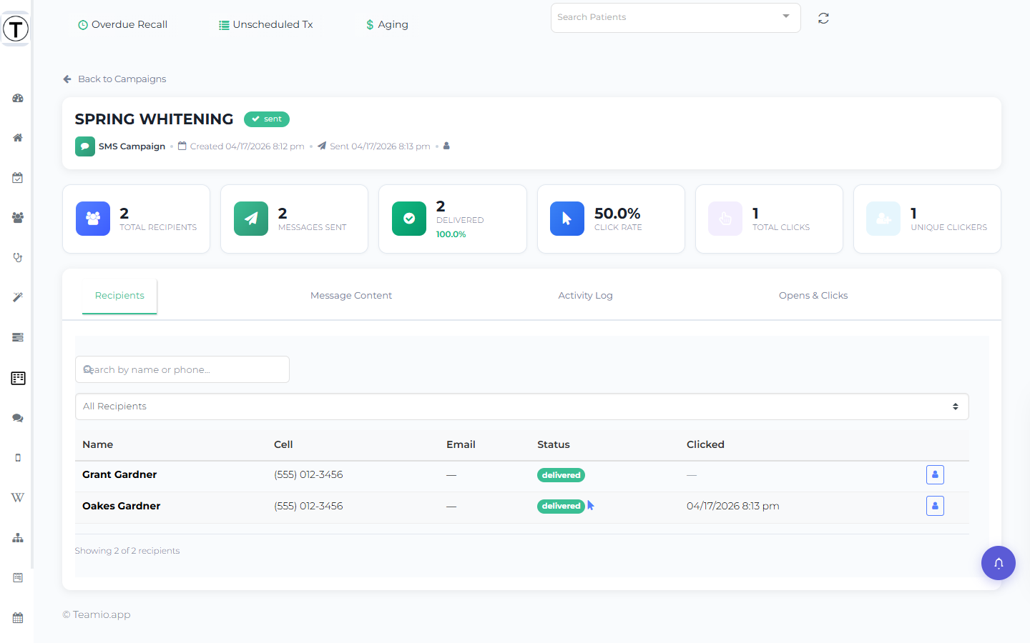
Task: Open the mobile phone icon in sidebar
Action: tap(18, 458)
